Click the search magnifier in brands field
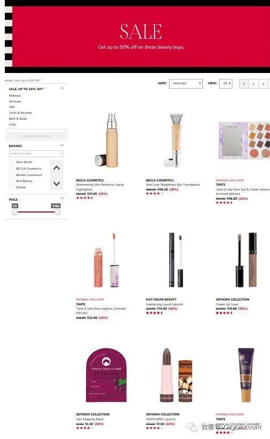Screen dimensions: 270x439 [60, 153]
